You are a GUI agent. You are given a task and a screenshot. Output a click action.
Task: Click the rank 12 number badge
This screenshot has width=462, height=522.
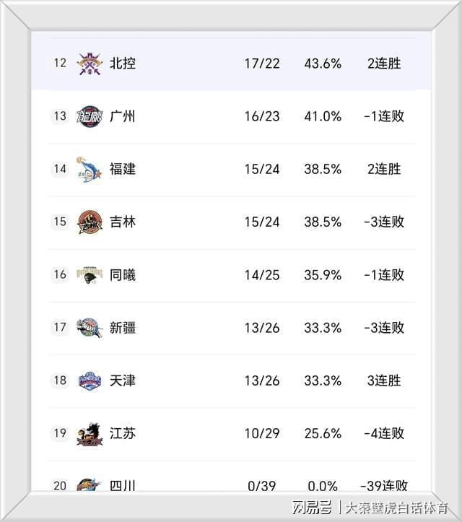[60, 64]
